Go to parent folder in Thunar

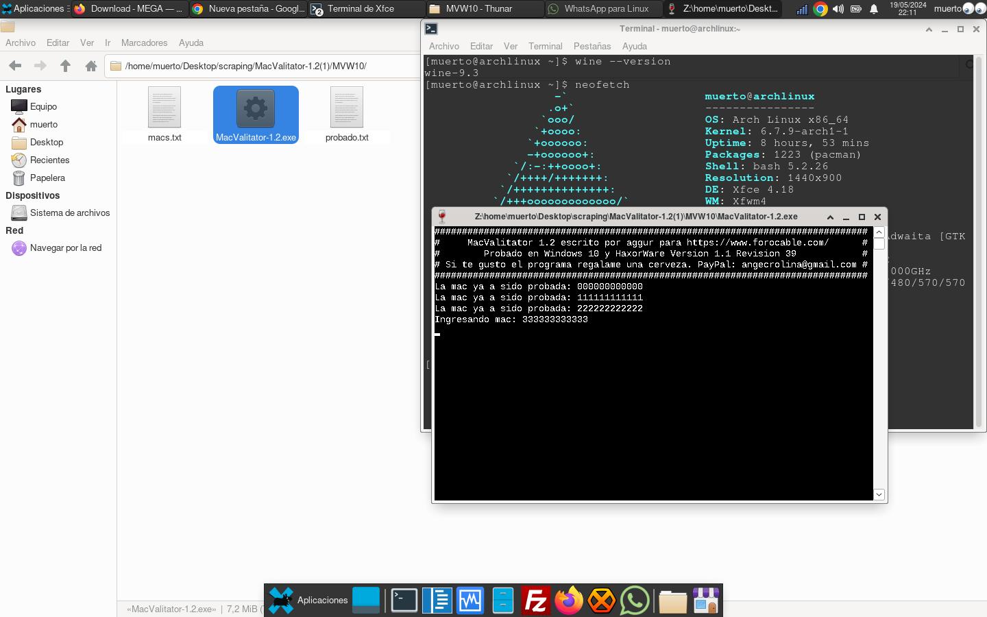[x=66, y=66]
